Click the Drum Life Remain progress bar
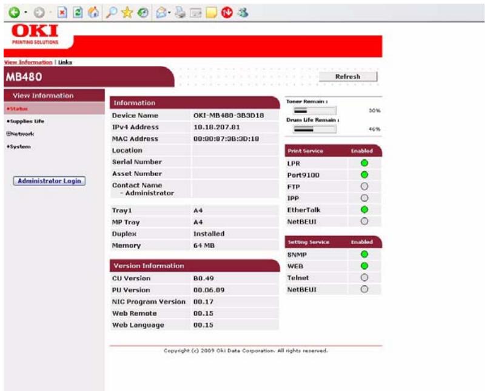The width and height of the screenshot is (487, 391). point(315,130)
